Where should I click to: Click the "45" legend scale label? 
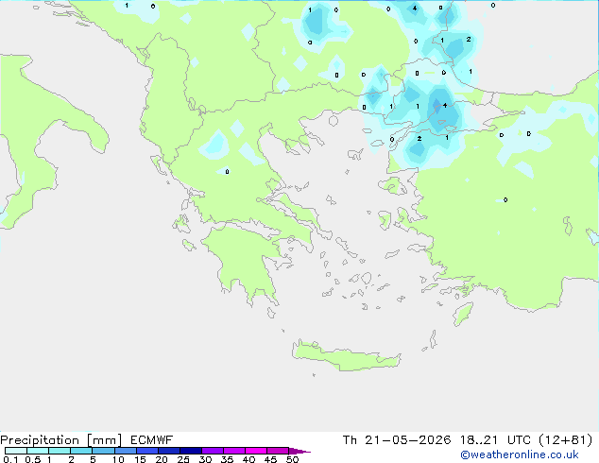pos(271,459)
